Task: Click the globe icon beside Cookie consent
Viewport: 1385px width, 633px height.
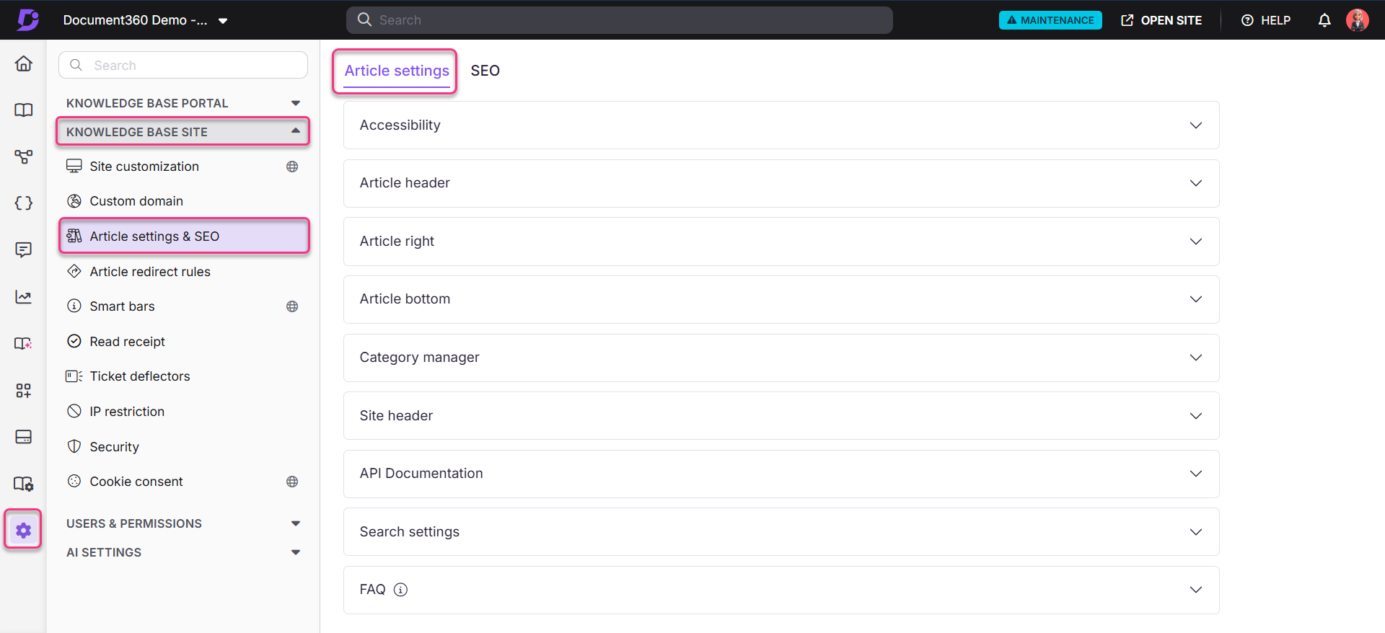Action: click(x=292, y=482)
